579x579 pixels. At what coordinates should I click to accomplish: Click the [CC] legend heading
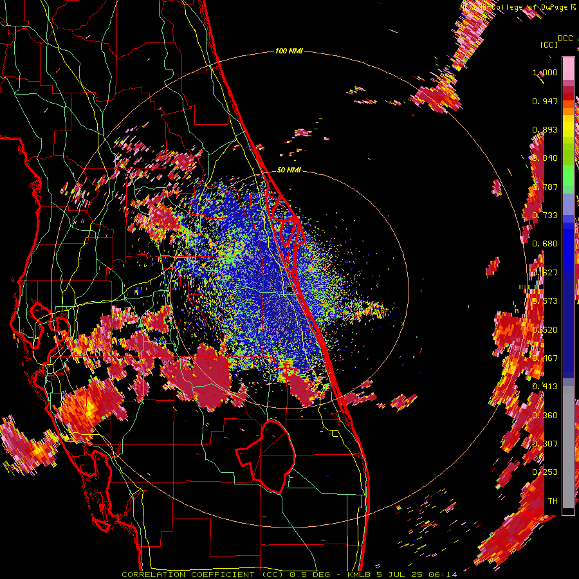[x=549, y=44]
